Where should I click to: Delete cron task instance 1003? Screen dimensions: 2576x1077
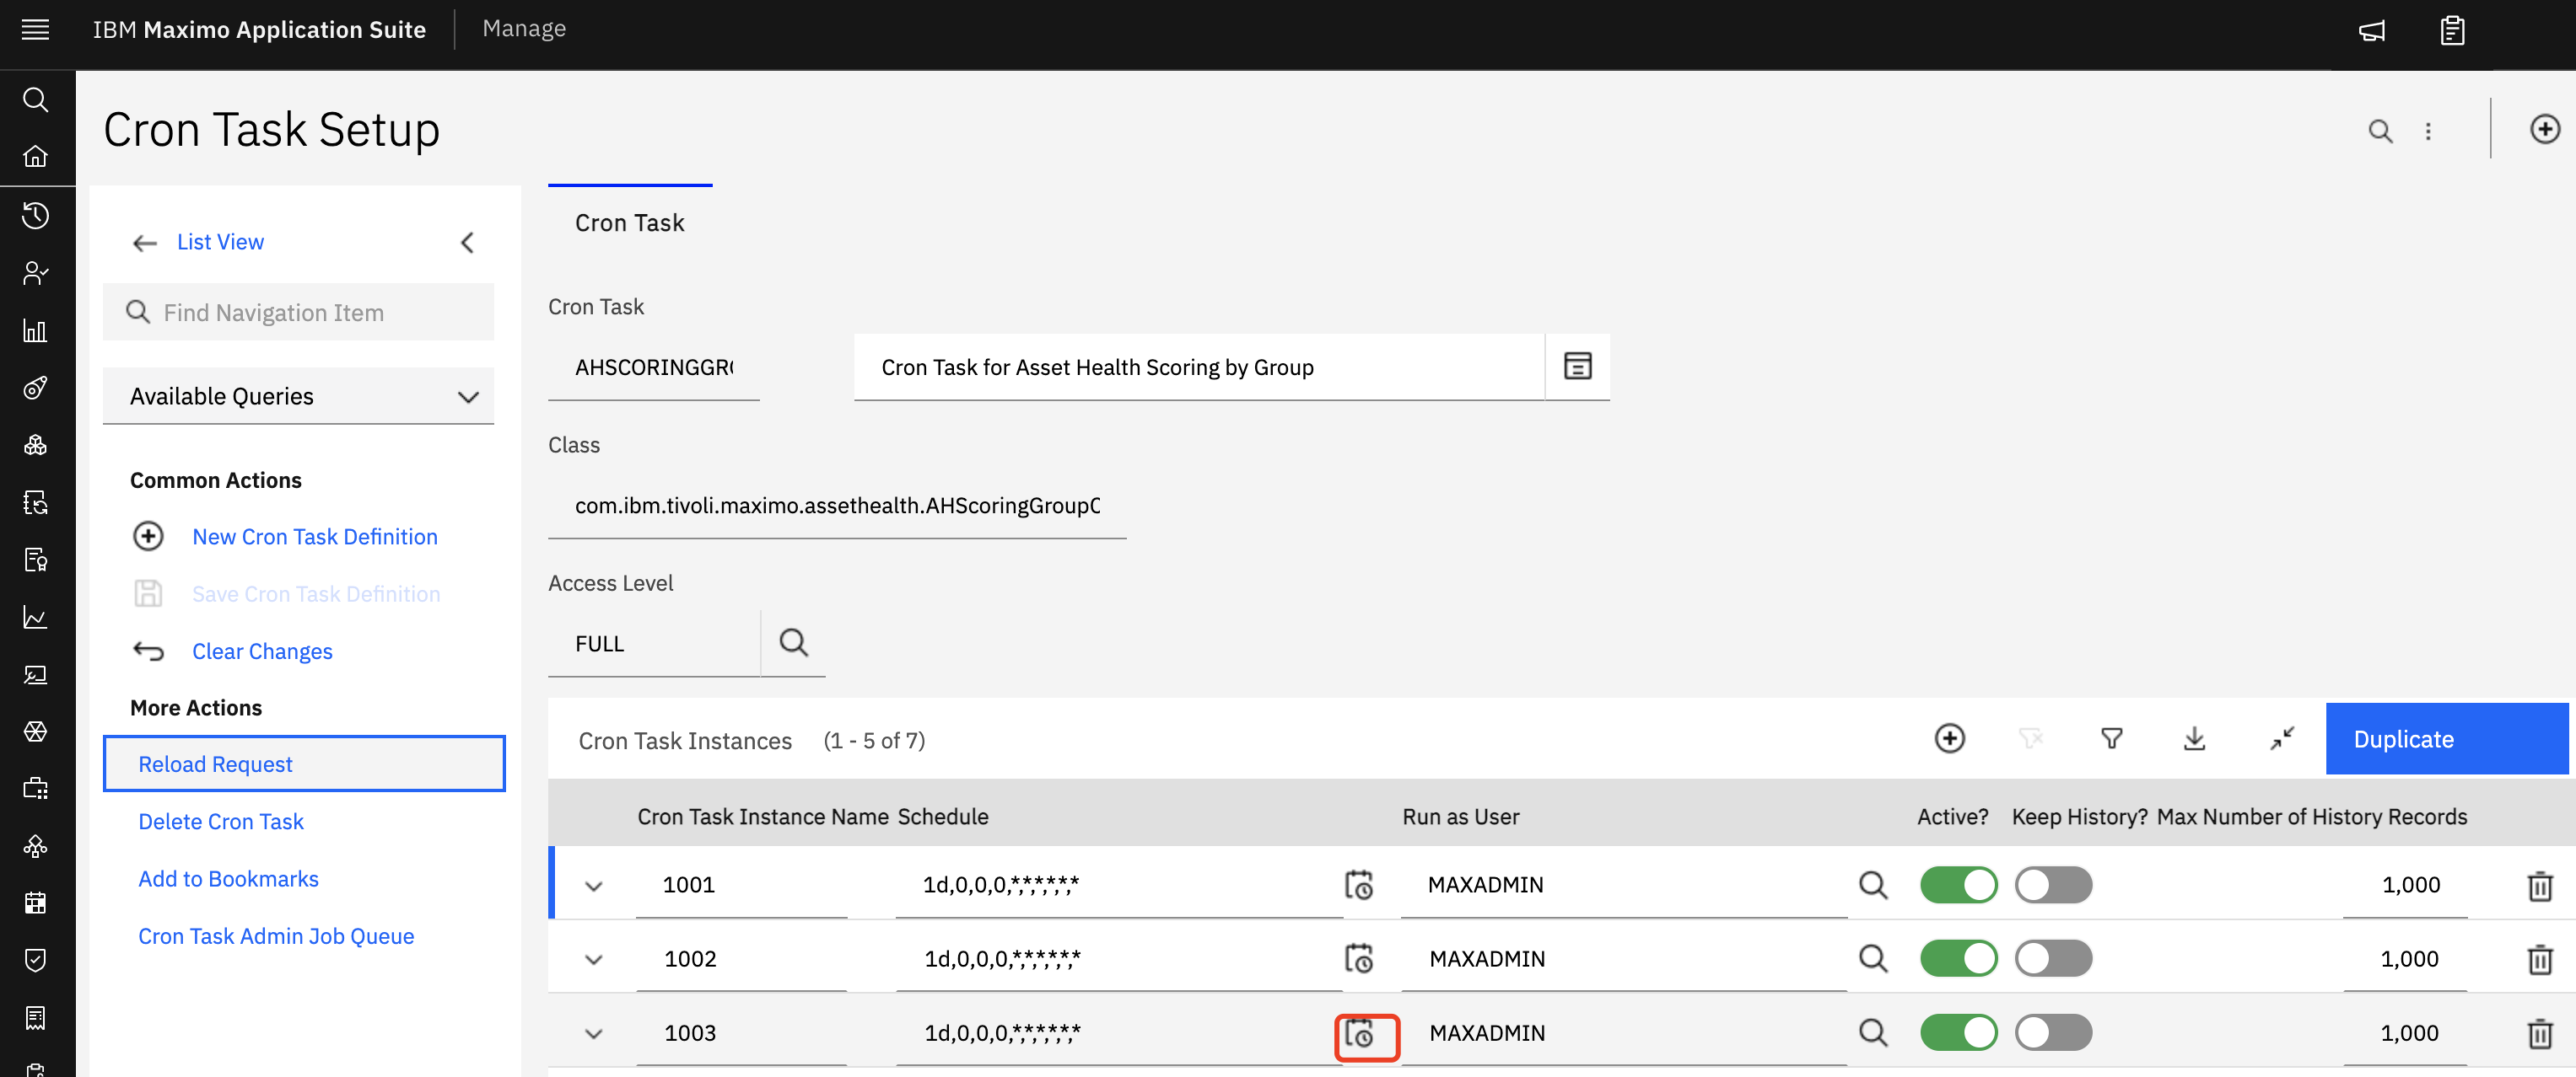pos(2539,1034)
